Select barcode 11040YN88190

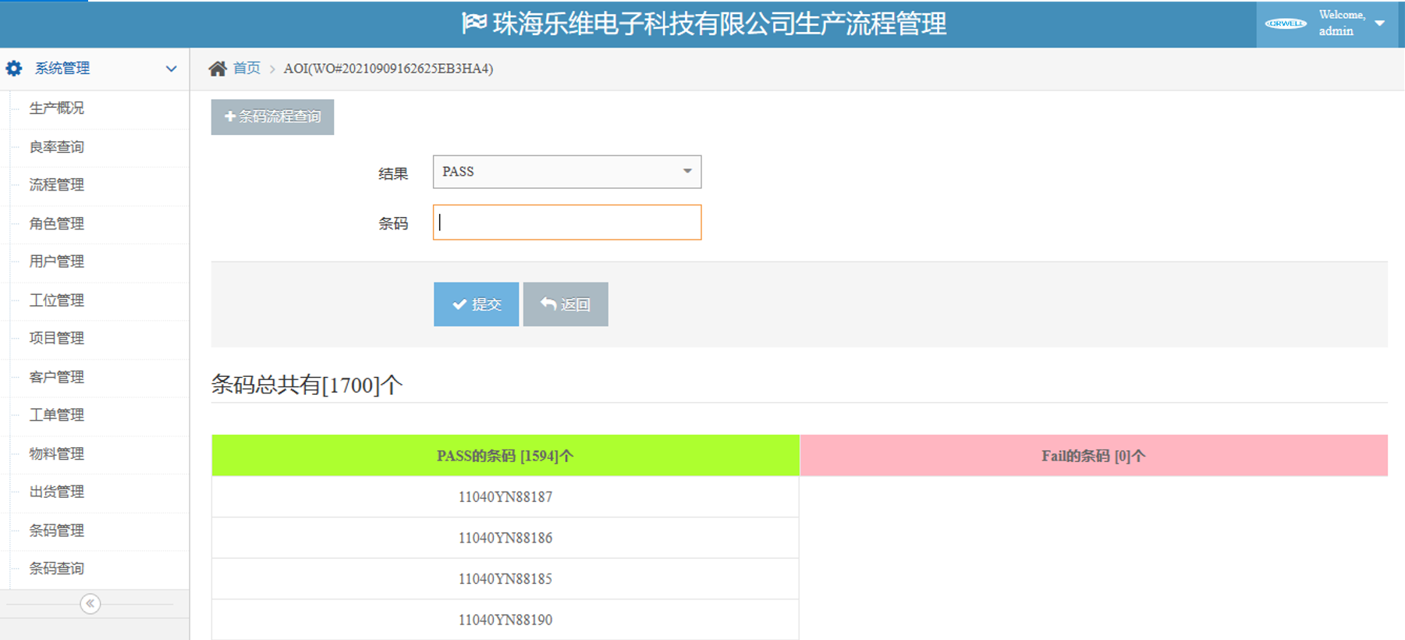point(506,620)
